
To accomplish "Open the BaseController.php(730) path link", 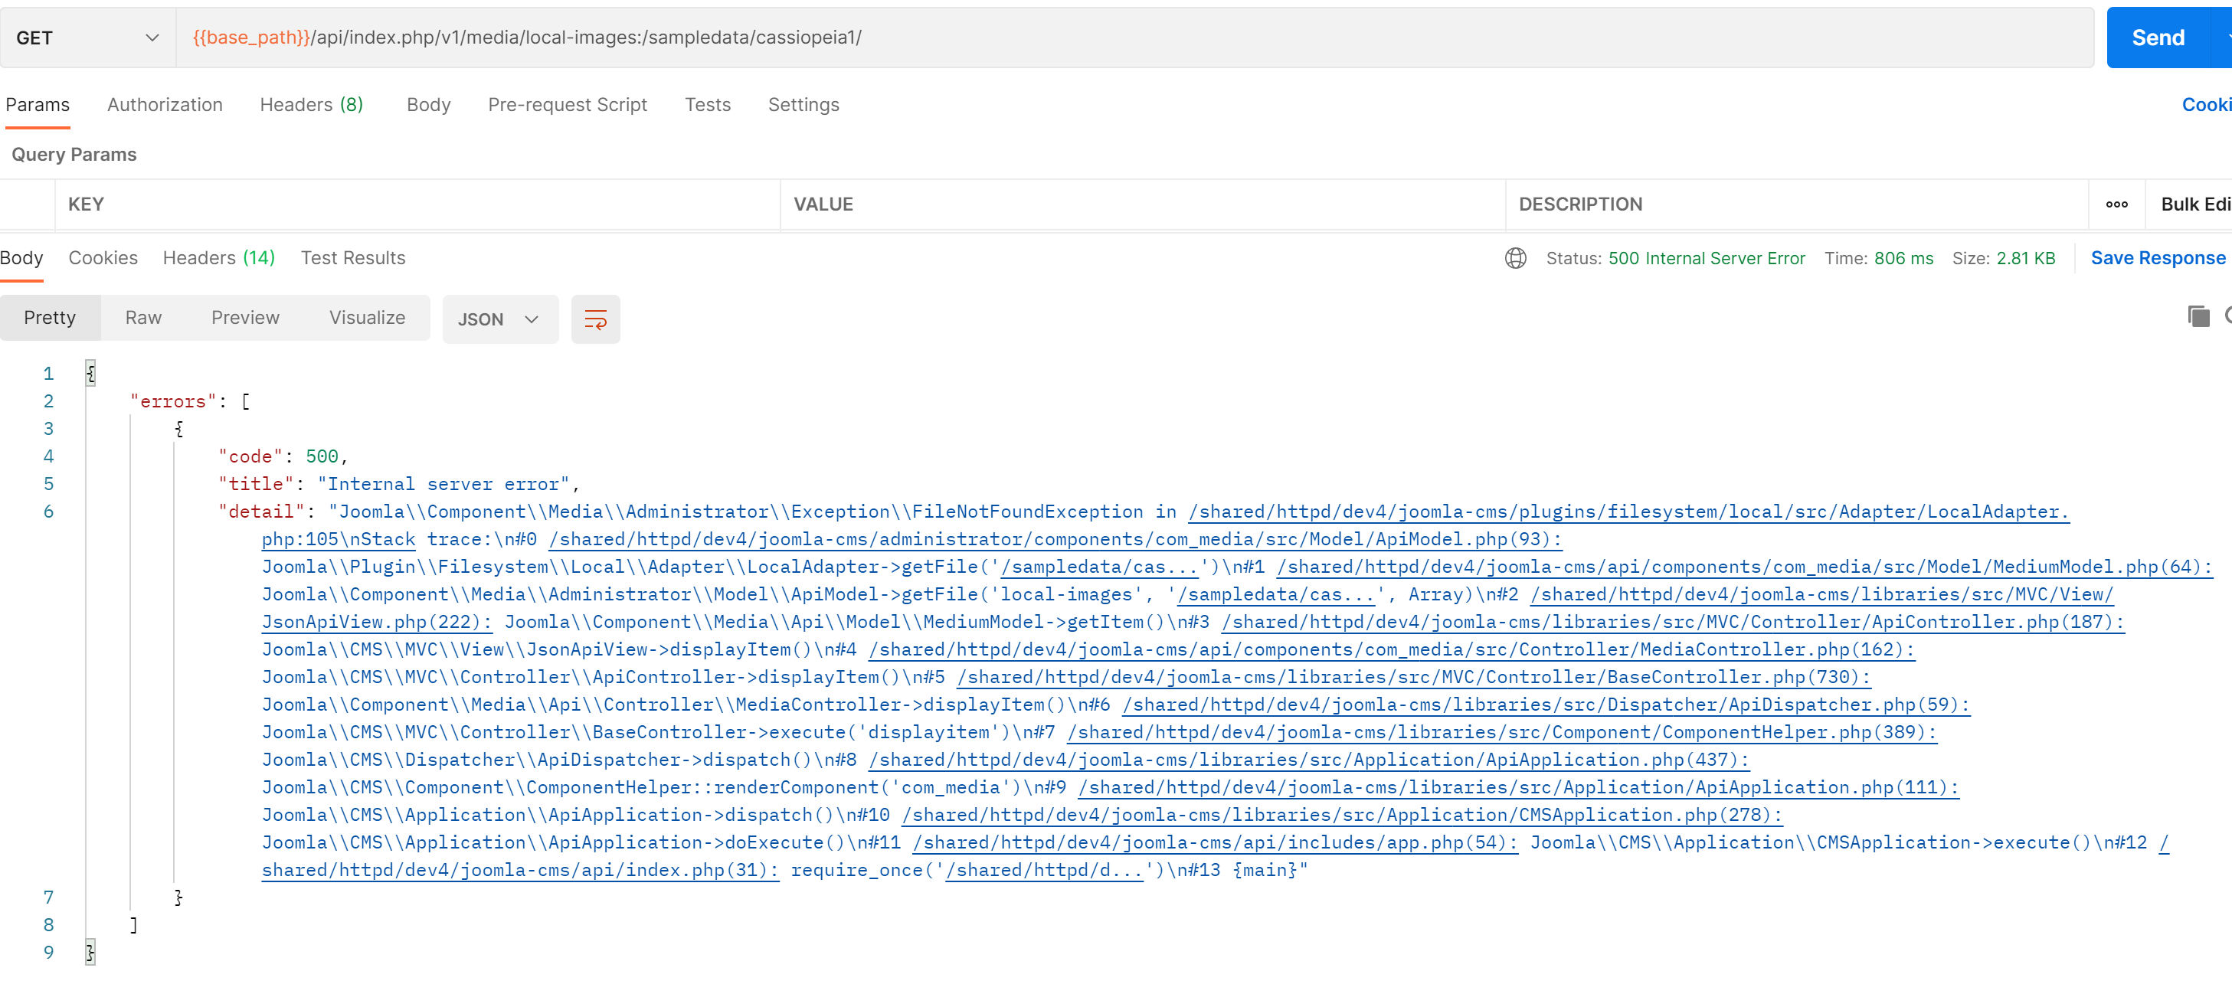I will pyautogui.click(x=1413, y=678).
